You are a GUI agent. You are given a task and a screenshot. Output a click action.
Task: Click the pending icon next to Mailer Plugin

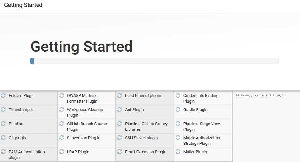point(178,152)
